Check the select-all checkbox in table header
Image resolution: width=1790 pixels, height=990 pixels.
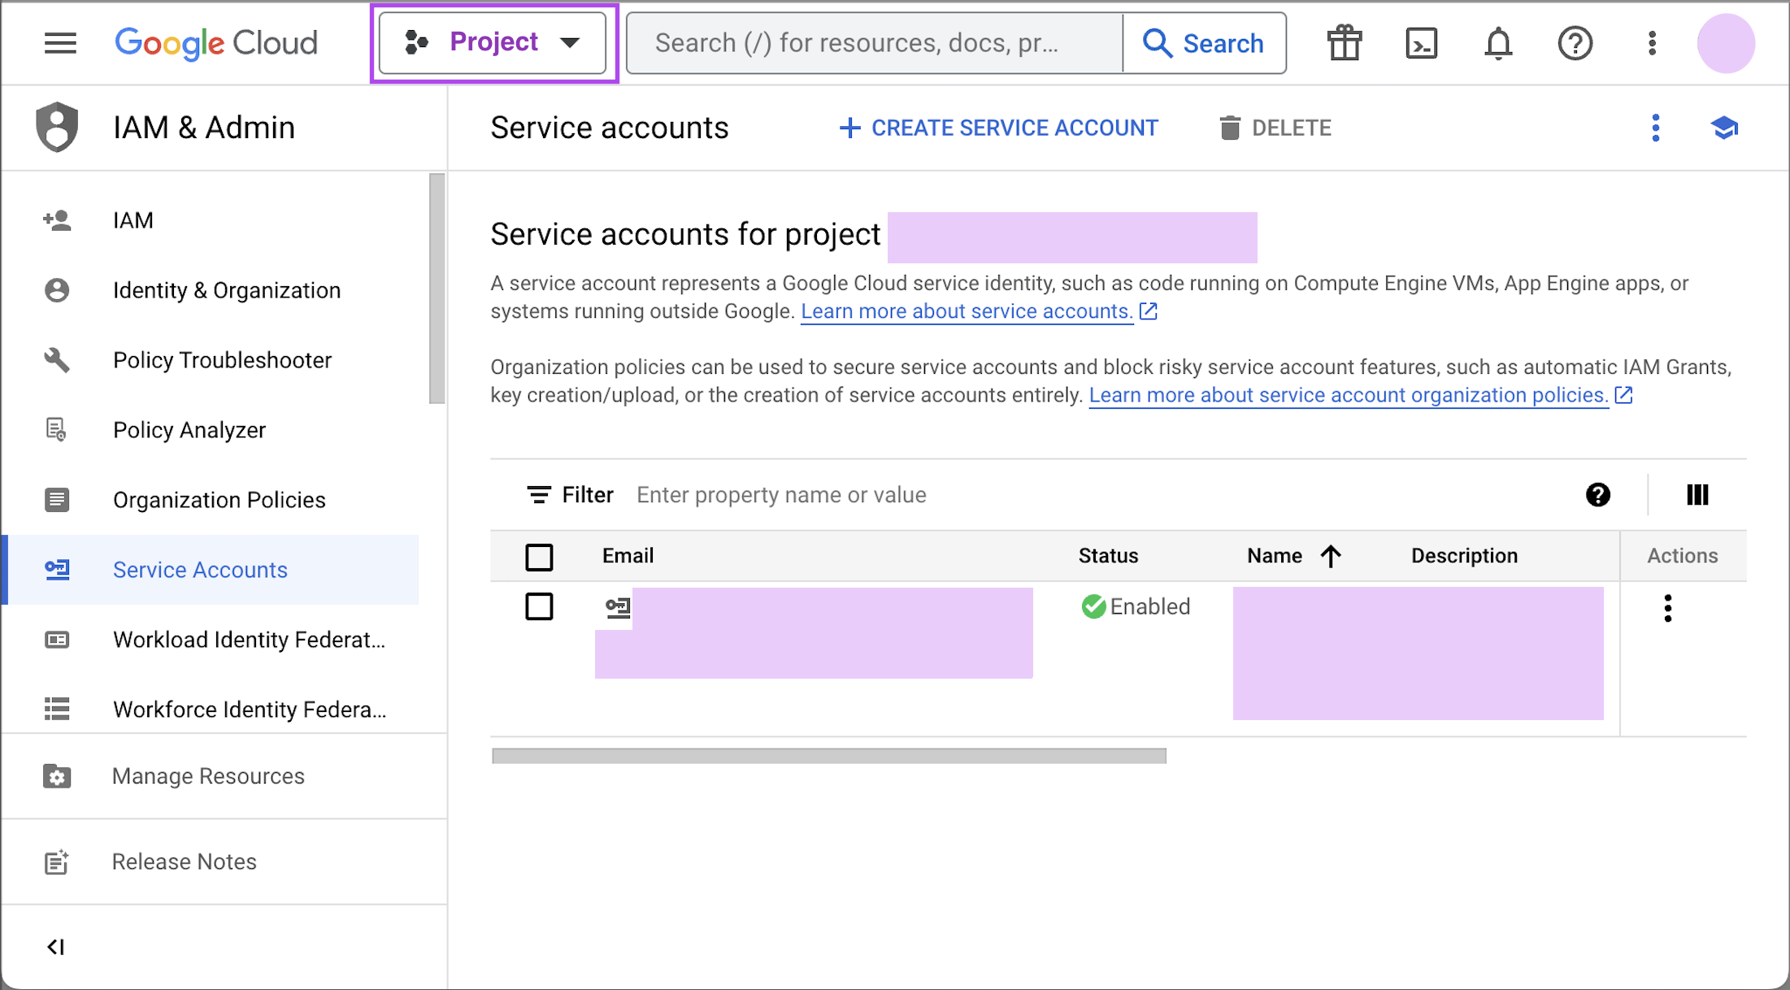[x=539, y=557]
